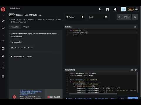
Task: Open the DISCUSS button
Action: click(102, 99)
